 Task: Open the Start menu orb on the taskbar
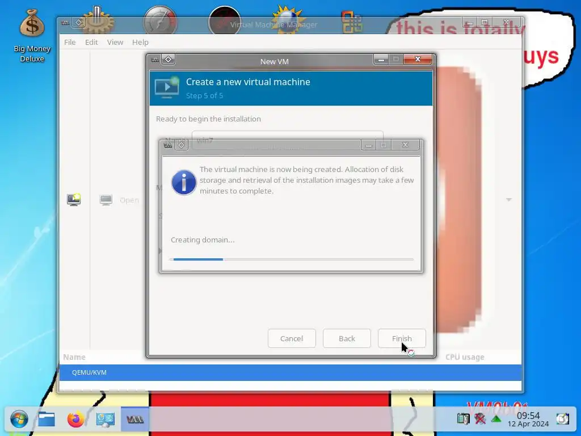[19, 420]
